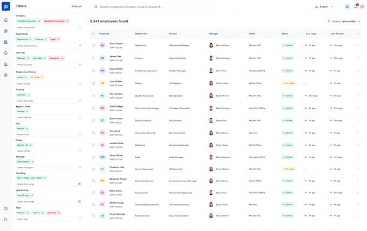Open the Sort by Last activity dropdown

(x=344, y=22)
